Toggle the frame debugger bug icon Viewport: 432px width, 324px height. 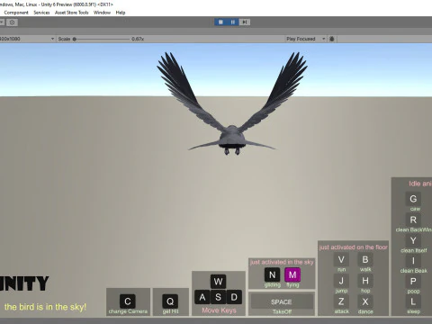click(x=332, y=39)
